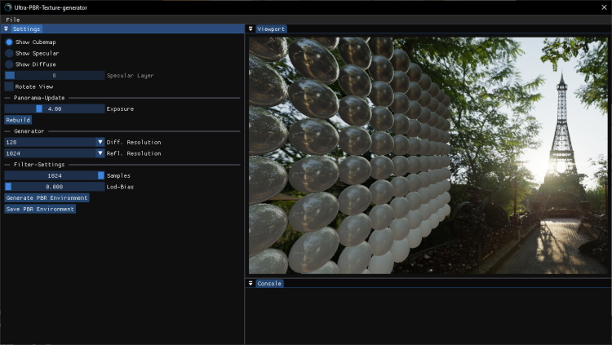Click the Rebuild button
612x345 pixels.
tap(18, 120)
